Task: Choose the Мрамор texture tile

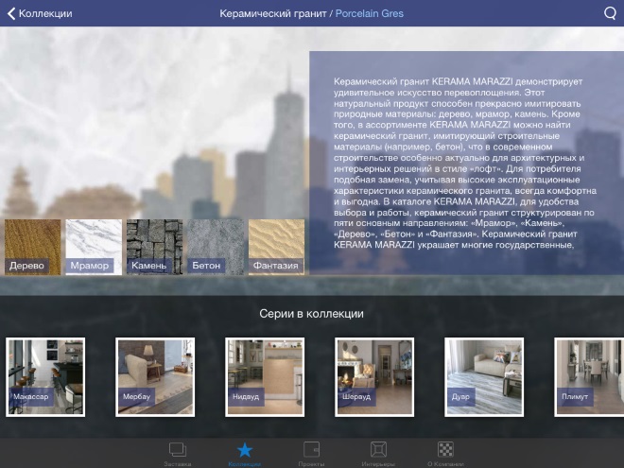Action: coord(94,247)
